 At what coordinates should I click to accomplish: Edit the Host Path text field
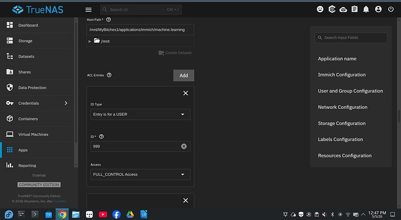140,30
